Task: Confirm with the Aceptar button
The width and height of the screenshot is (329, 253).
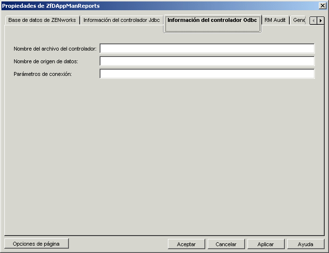Action: [x=186, y=244]
